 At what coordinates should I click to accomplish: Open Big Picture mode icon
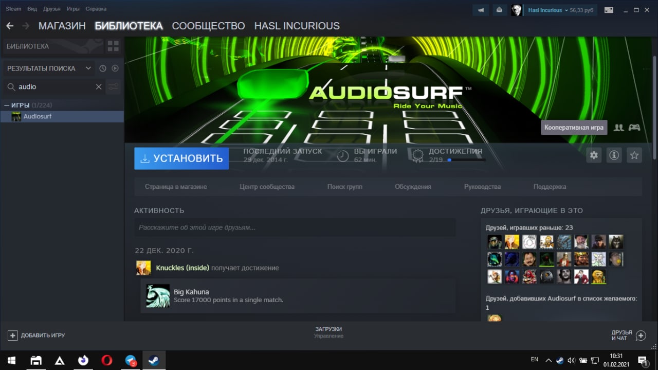(x=608, y=10)
